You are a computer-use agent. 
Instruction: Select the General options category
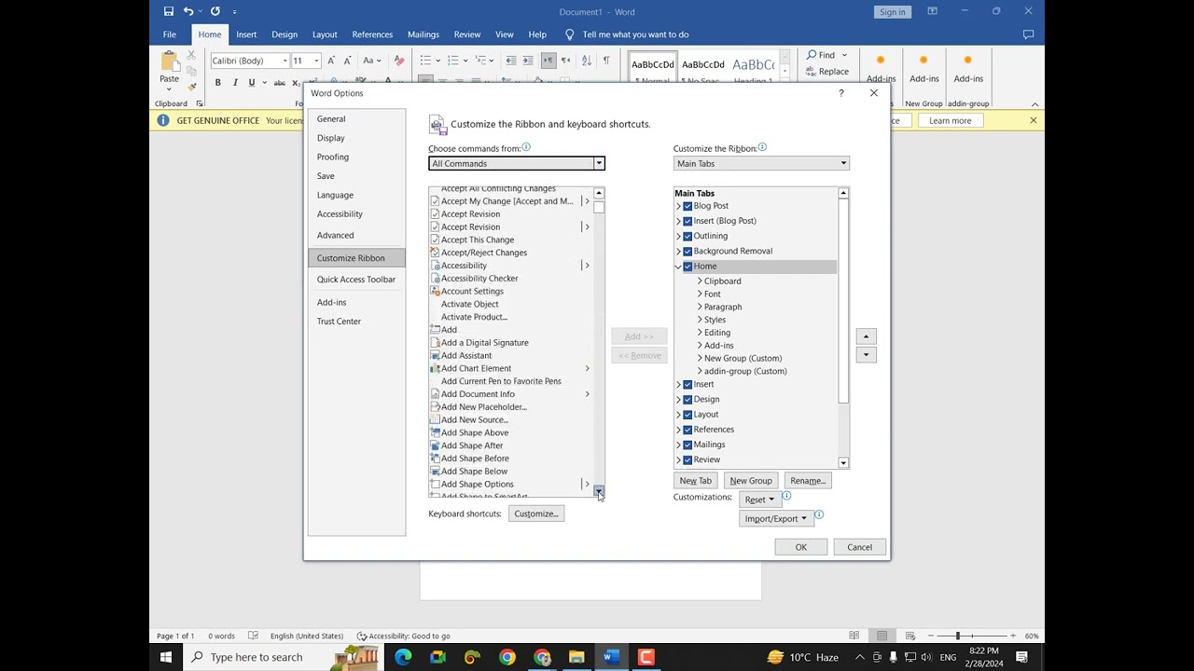356,119
